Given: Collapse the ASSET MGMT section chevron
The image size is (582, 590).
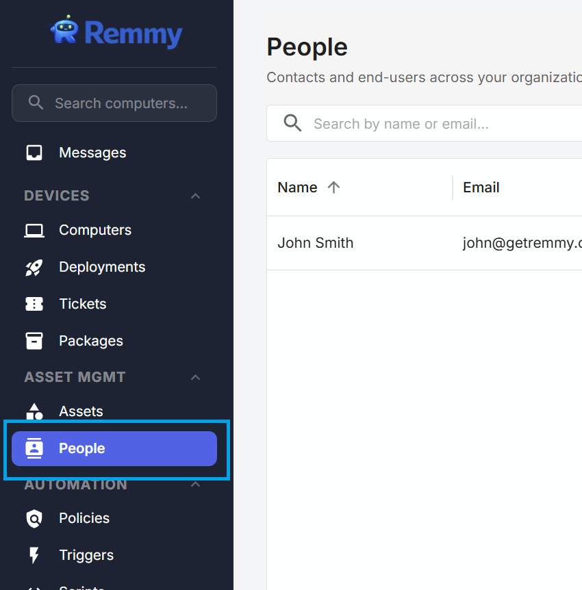Looking at the screenshot, I should tap(195, 378).
